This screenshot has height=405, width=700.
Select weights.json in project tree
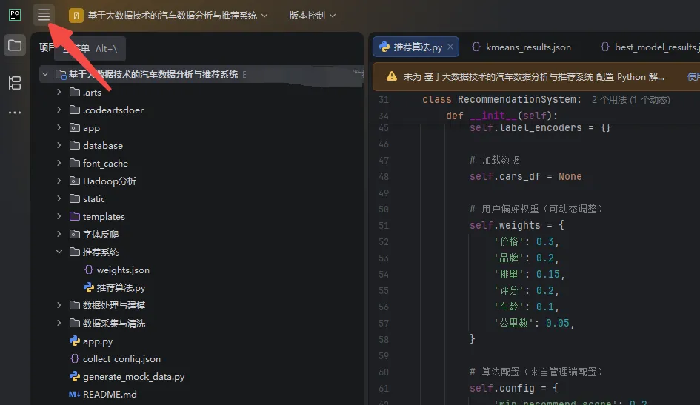(x=123, y=270)
